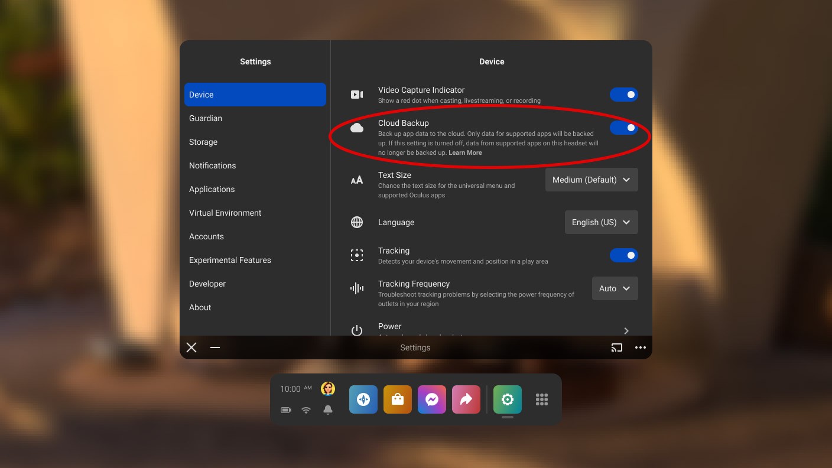Click the notifications bell icon

click(x=328, y=410)
